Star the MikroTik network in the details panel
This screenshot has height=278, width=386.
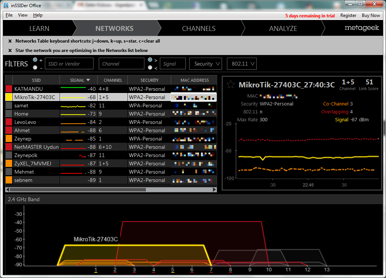coord(231,84)
